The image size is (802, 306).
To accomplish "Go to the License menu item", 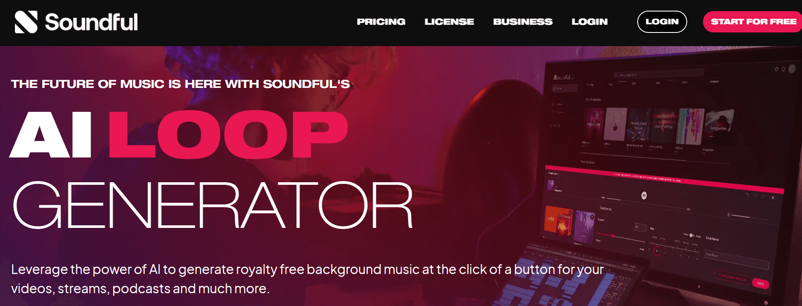I will [x=449, y=22].
